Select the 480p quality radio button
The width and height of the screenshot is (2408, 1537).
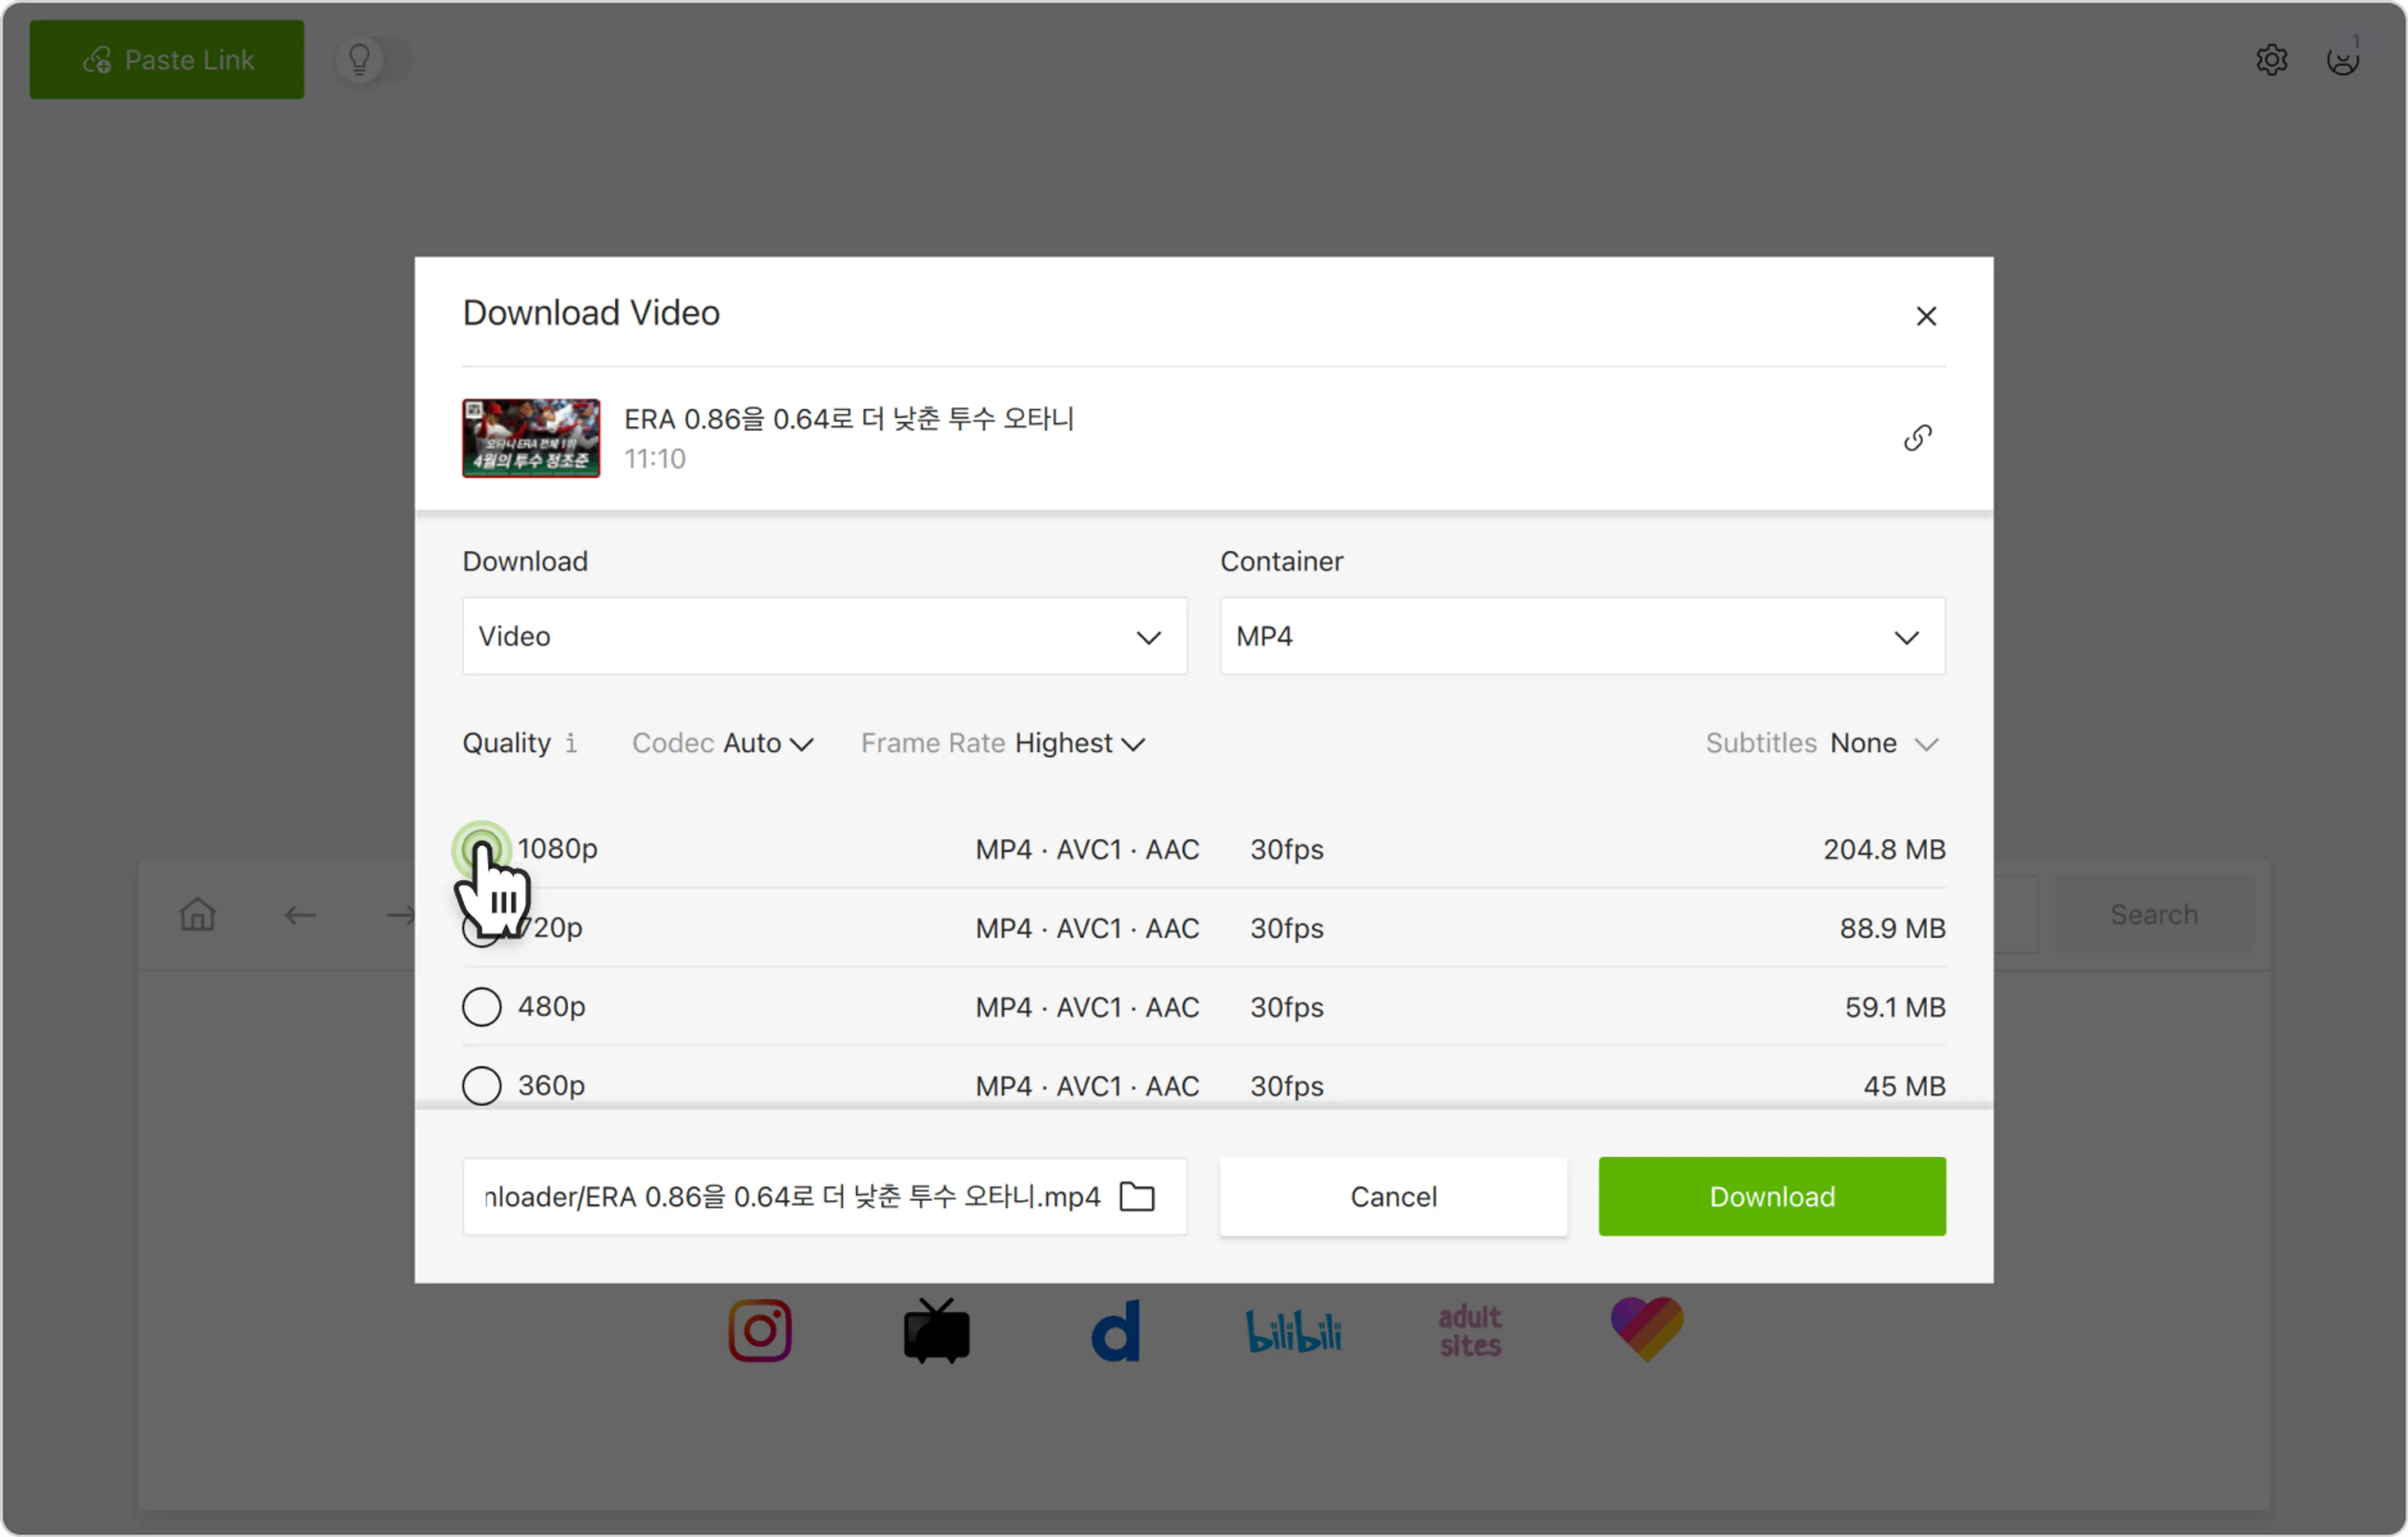click(482, 1007)
